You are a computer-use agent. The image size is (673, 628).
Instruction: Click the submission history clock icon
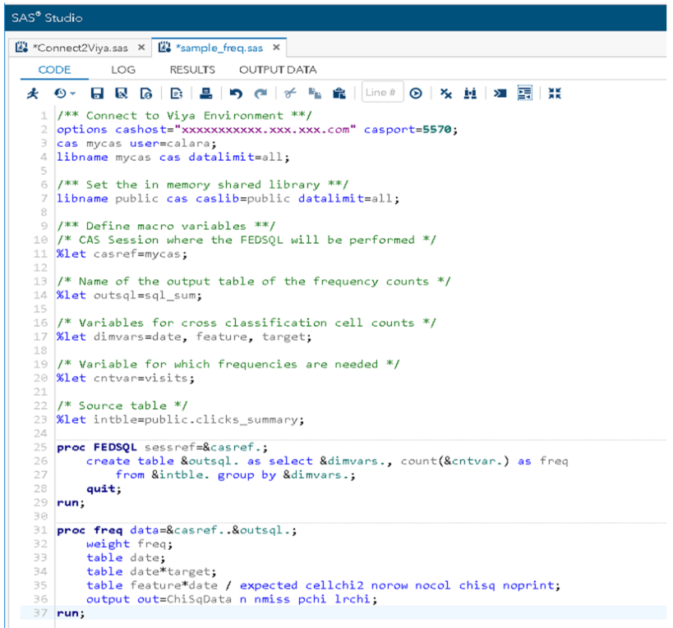pos(60,93)
